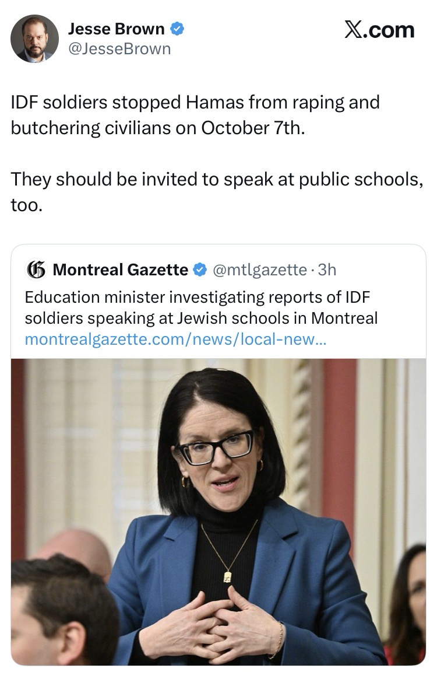Click the Montreal Gazette logo icon
The width and height of the screenshot is (437, 686).
(x=36, y=269)
